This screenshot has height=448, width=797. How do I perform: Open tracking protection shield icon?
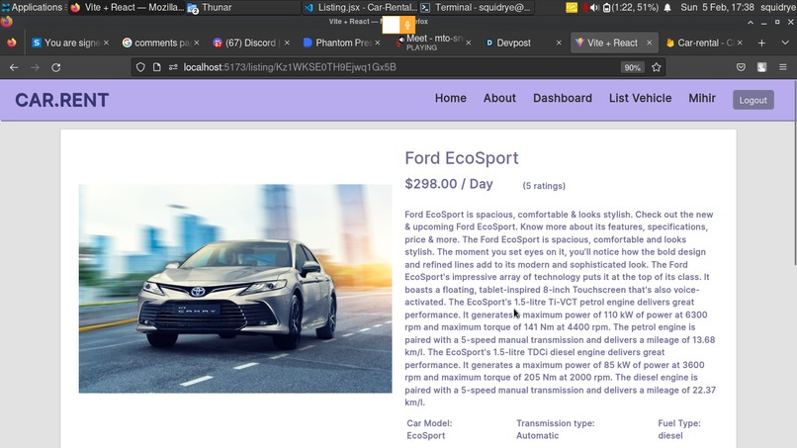pos(140,67)
